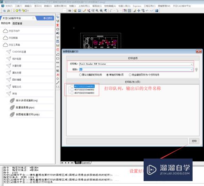The height and width of the screenshot is (186, 204).
Task: Select the 默认分配的打印任务 radio option
Action: click(80, 75)
